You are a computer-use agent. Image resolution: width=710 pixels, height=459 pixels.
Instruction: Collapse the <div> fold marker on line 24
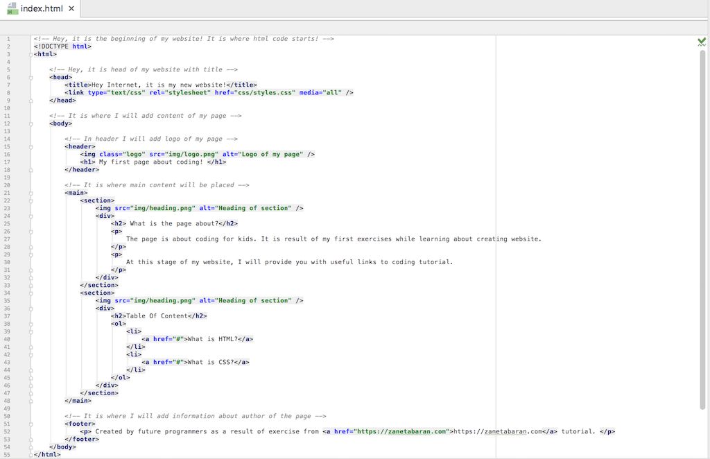[x=31, y=216]
